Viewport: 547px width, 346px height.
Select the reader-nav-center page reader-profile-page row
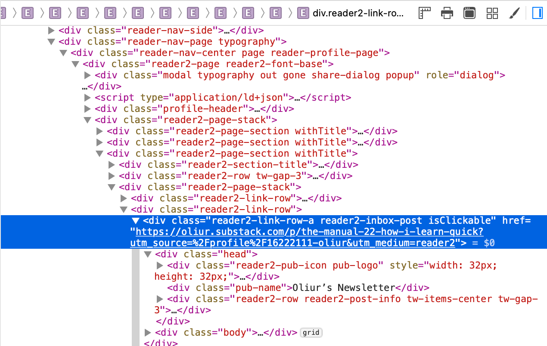coord(230,53)
